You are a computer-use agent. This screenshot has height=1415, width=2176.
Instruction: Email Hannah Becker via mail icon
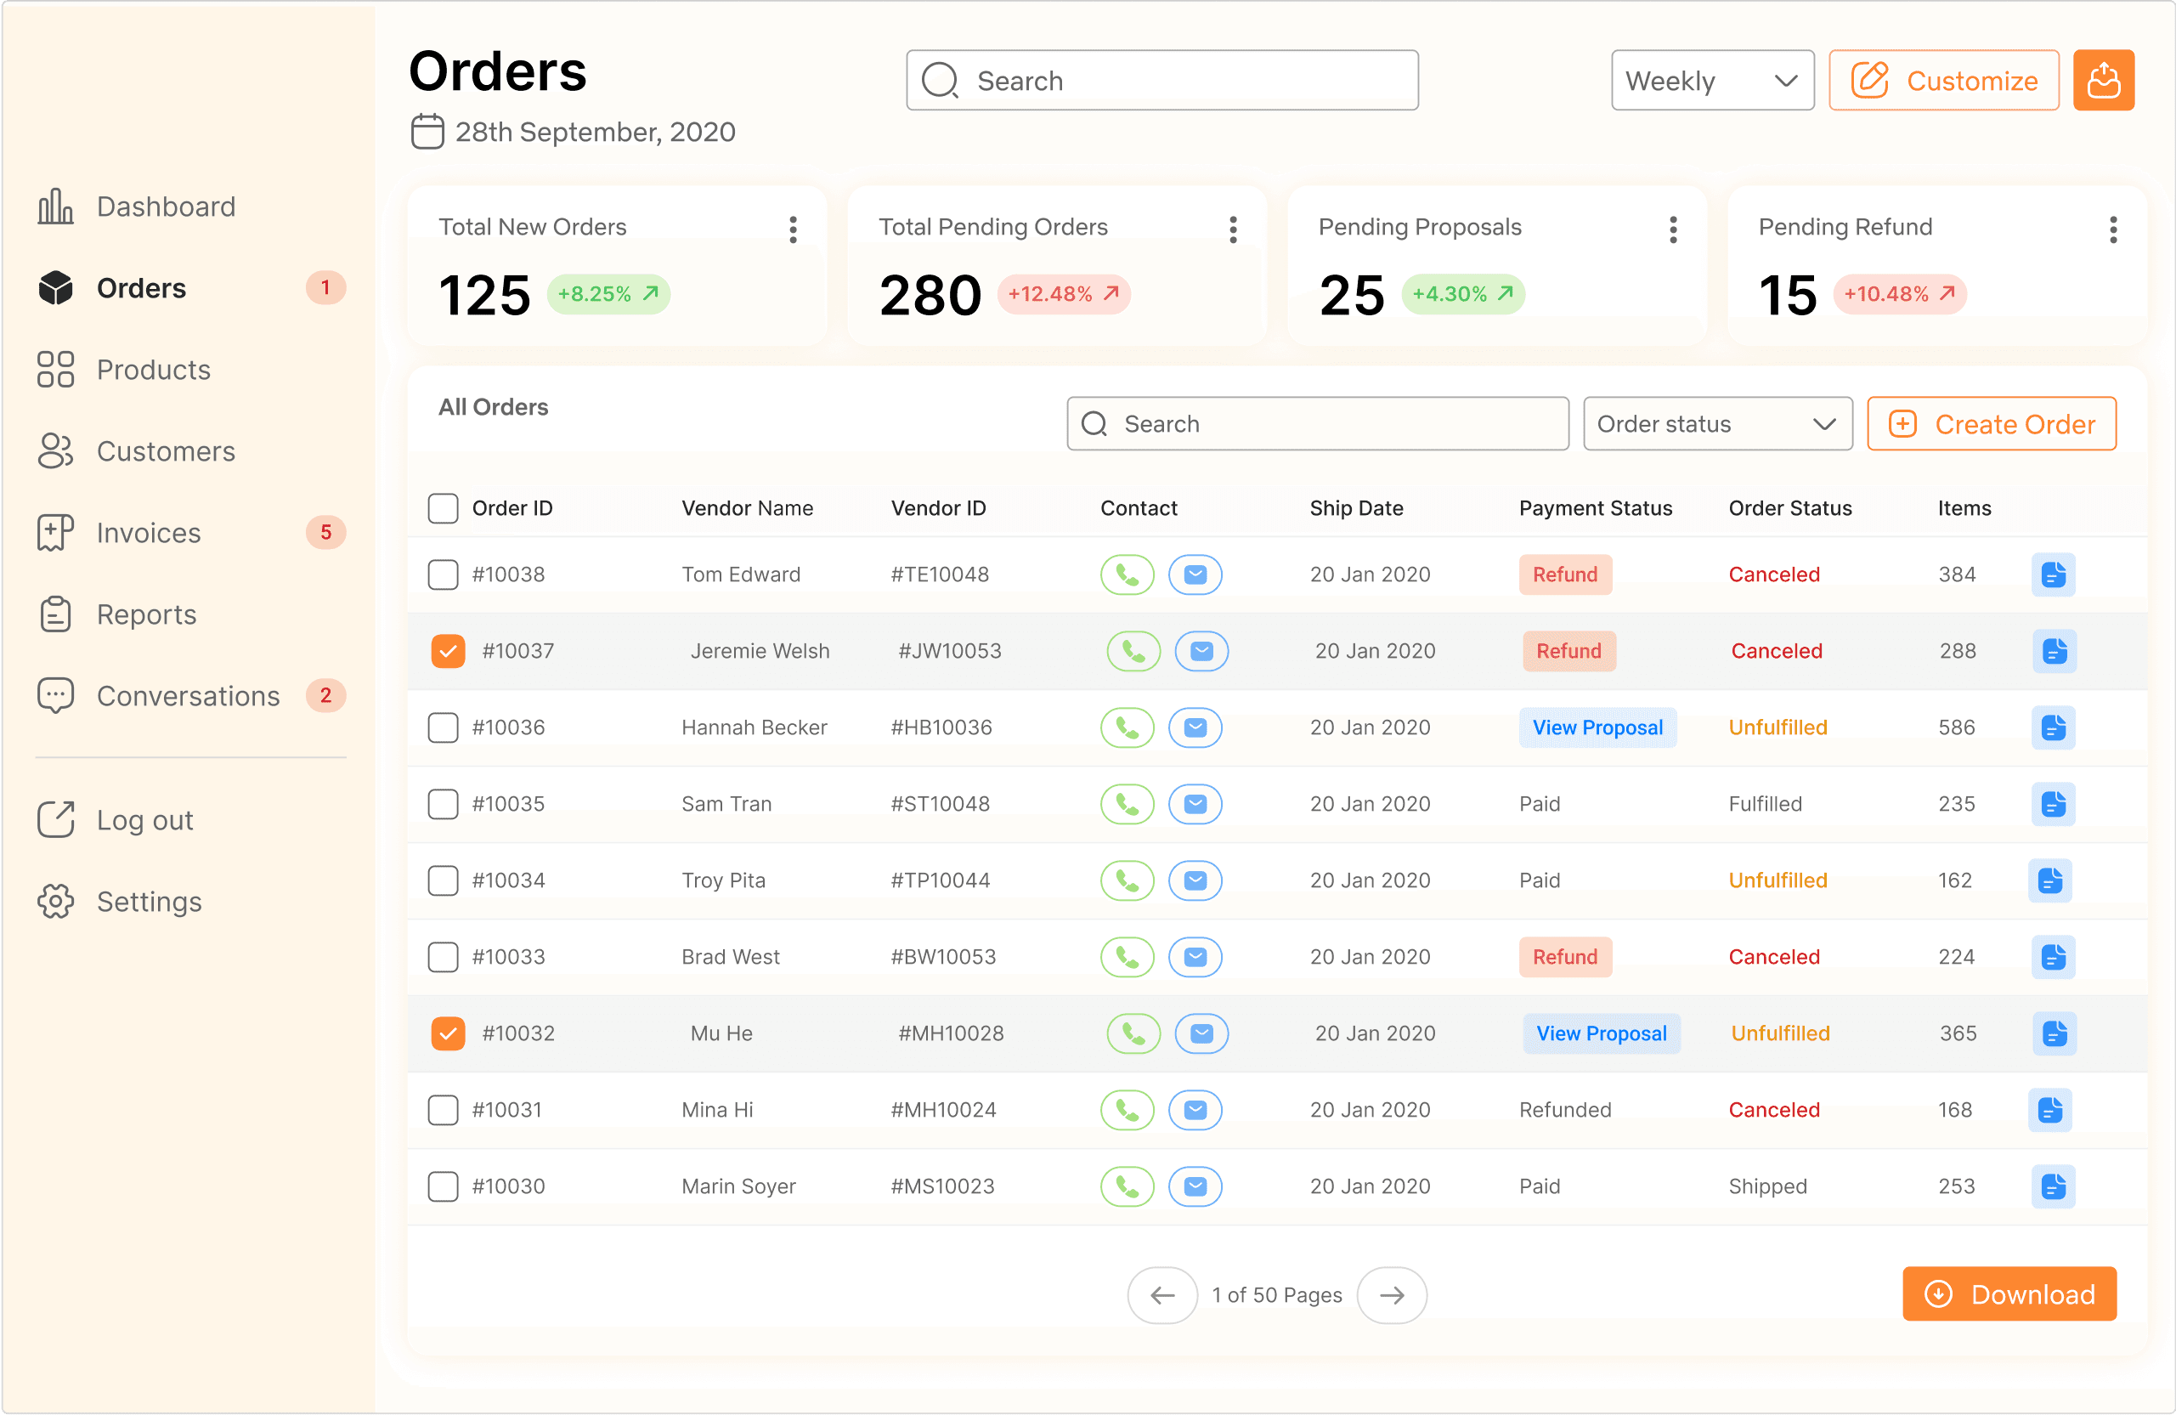[1194, 727]
